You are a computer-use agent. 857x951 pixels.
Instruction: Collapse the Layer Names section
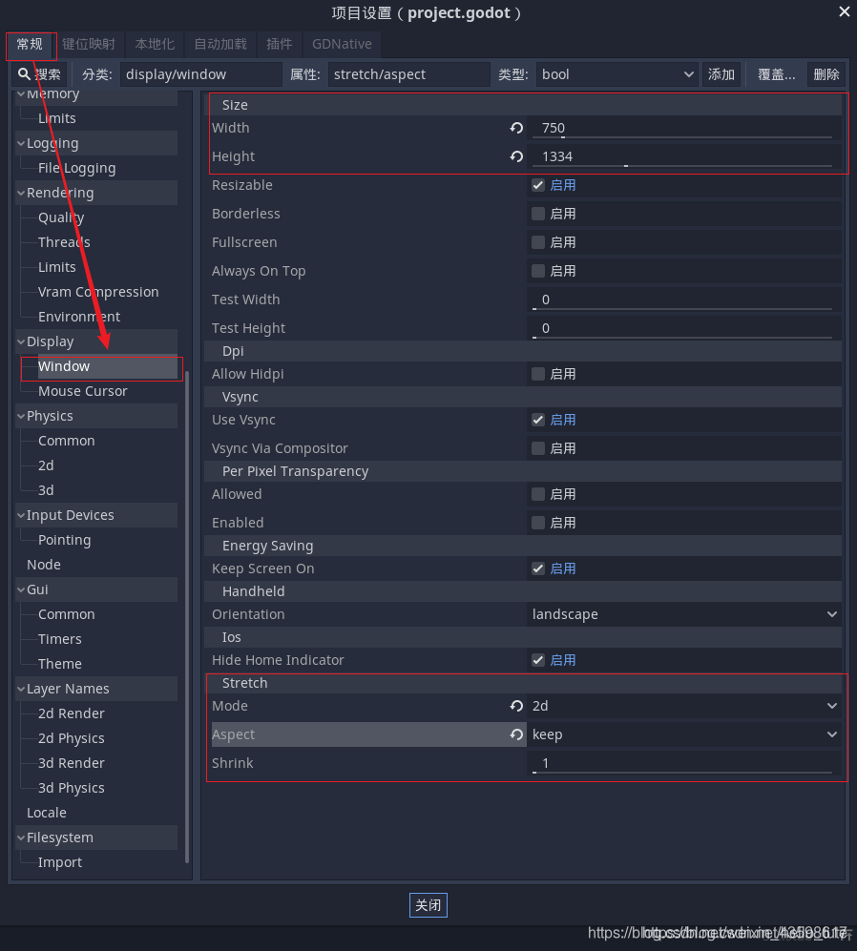[x=21, y=689]
